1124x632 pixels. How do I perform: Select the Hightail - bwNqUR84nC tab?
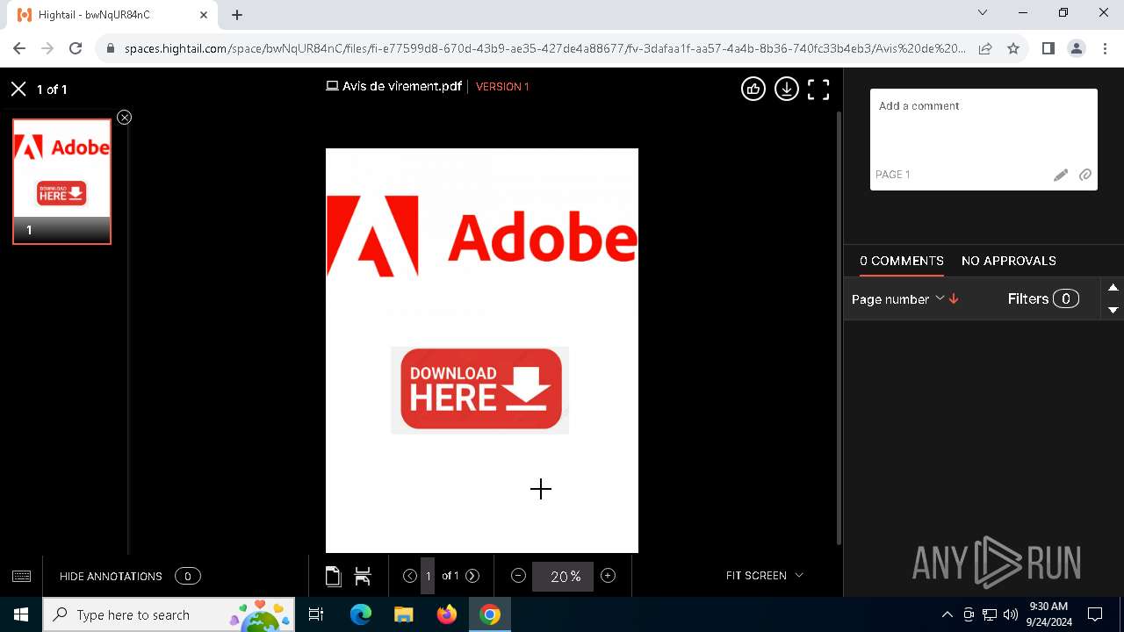point(112,15)
